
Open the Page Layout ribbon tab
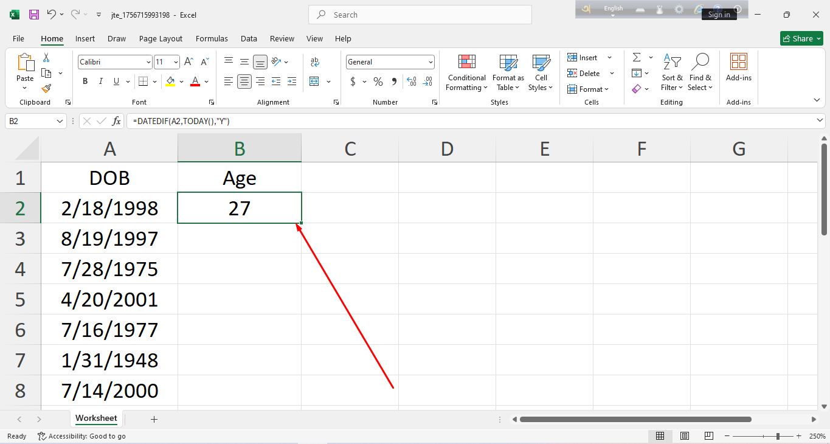click(161, 38)
